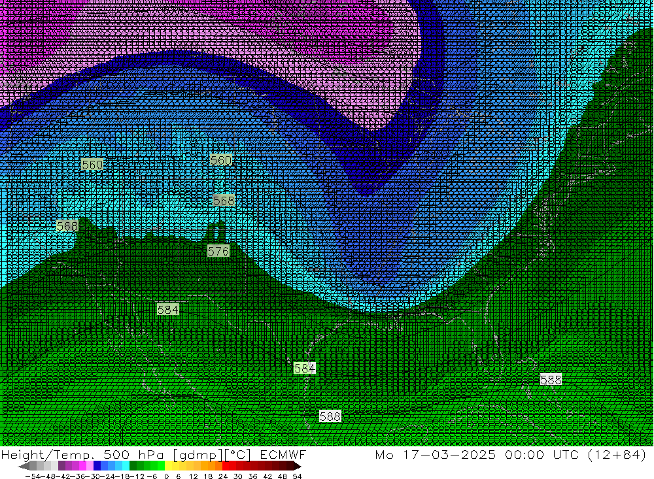Click the yellow swatch in the temperature legend

[x=169, y=466]
